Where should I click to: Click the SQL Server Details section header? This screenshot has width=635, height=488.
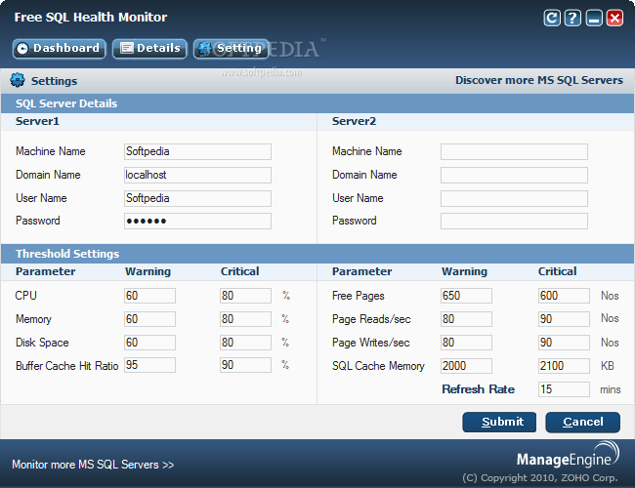pos(66,103)
